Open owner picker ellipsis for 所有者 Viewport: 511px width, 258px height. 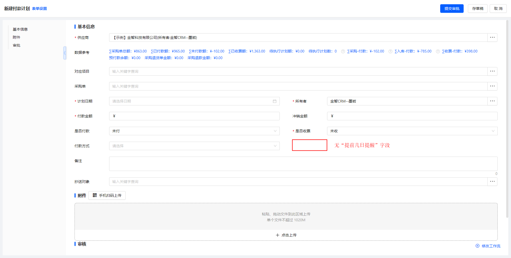(492, 101)
